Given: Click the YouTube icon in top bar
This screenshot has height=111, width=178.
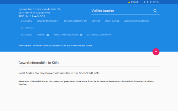Looking at the screenshot, I should point(144,2).
